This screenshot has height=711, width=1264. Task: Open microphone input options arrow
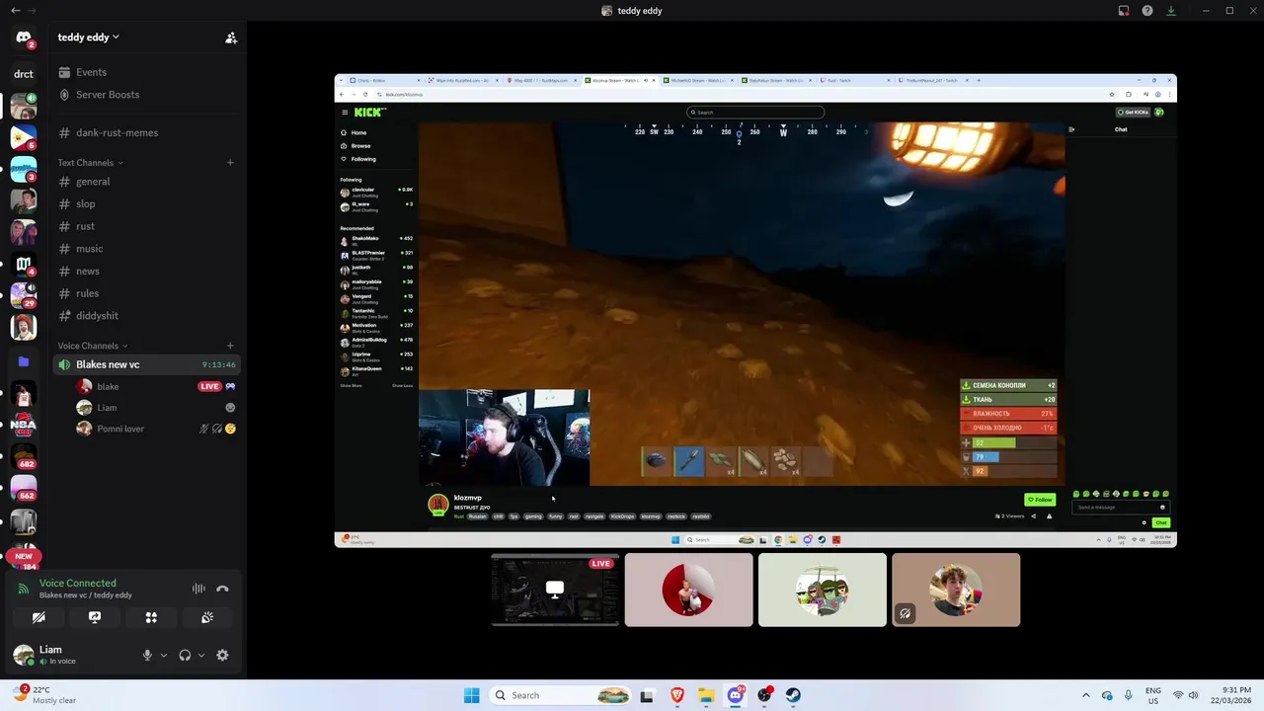point(164,655)
